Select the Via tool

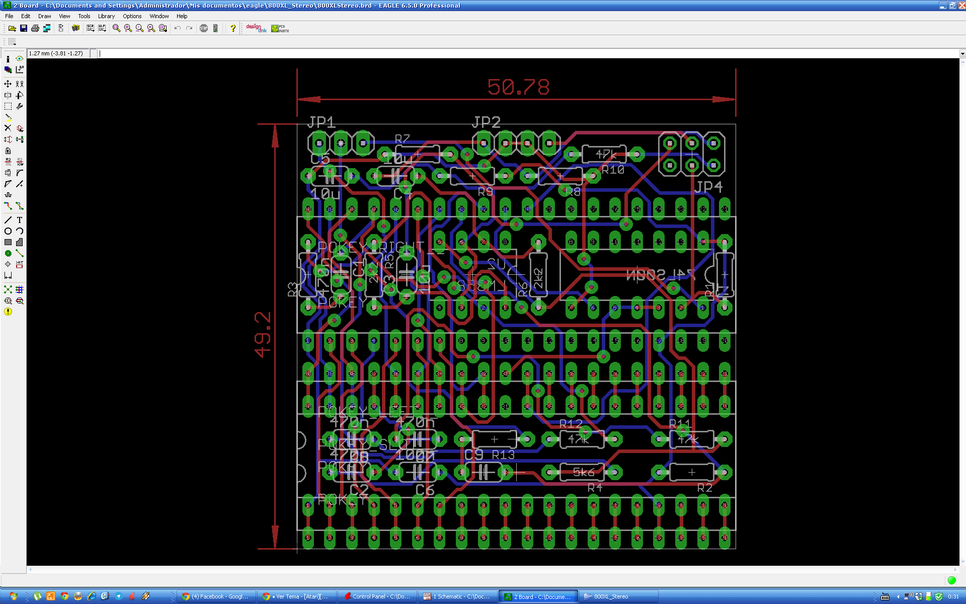pyautogui.click(x=8, y=253)
